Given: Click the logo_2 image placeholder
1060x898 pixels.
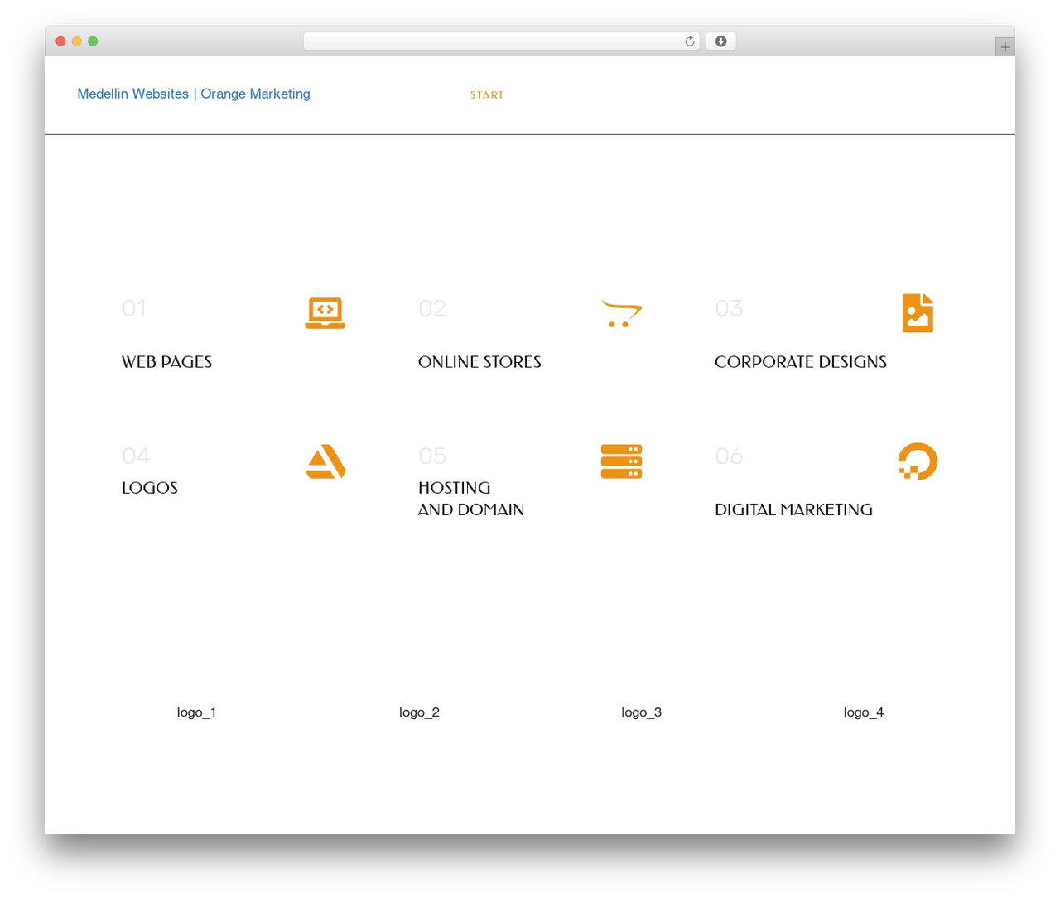Looking at the screenshot, I should click(419, 712).
